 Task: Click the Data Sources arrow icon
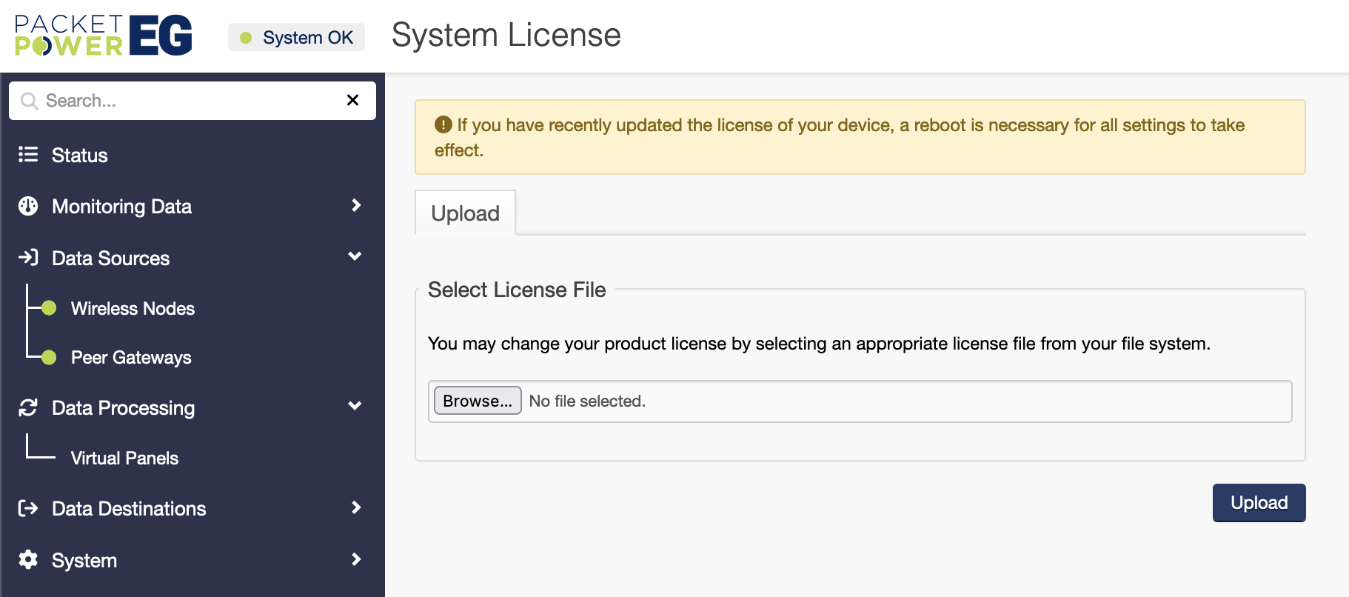coord(28,257)
